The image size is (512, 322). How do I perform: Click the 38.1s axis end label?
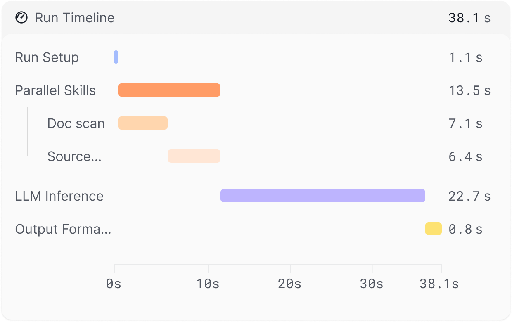coord(439,284)
